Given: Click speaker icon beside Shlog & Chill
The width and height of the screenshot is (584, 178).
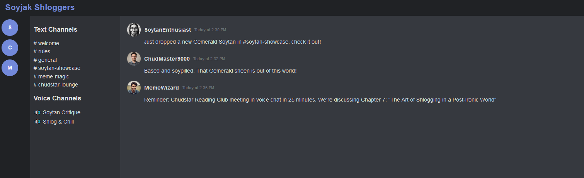Looking at the screenshot, I should (37, 122).
